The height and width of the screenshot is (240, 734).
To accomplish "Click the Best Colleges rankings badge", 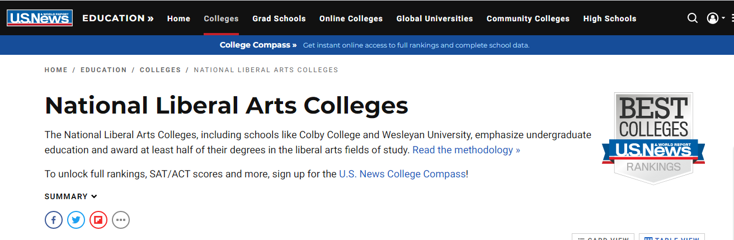I will click(653, 138).
